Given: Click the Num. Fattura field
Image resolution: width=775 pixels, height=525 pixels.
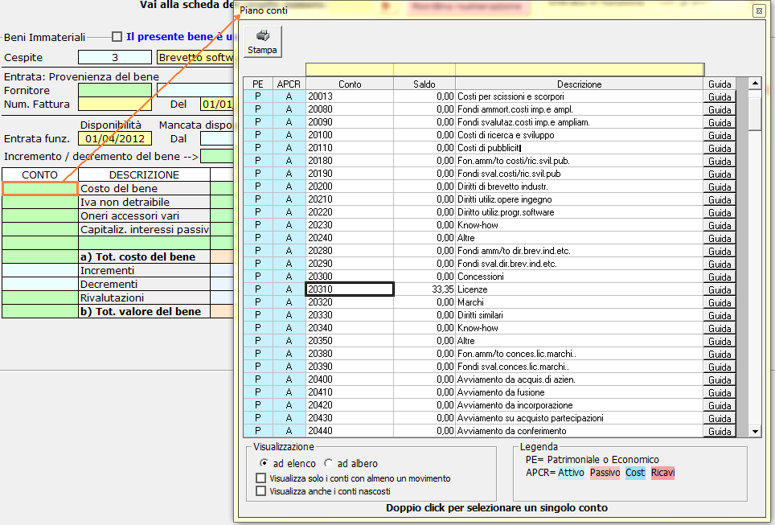Looking at the screenshot, I should (115, 104).
